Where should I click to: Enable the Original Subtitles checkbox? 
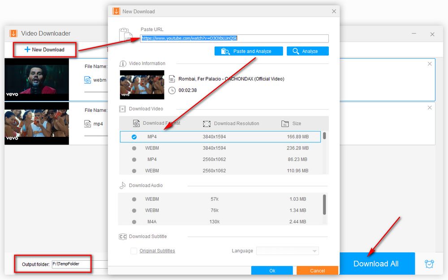point(134,251)
